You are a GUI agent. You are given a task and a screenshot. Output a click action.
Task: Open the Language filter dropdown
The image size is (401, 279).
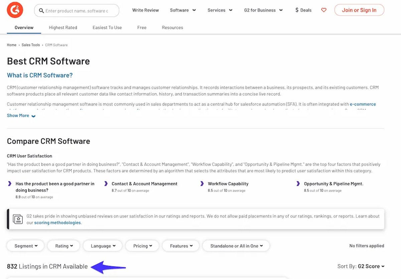point(103,246)
